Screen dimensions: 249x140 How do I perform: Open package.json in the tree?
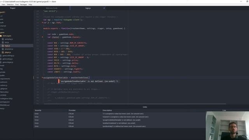tap(5, 102)
